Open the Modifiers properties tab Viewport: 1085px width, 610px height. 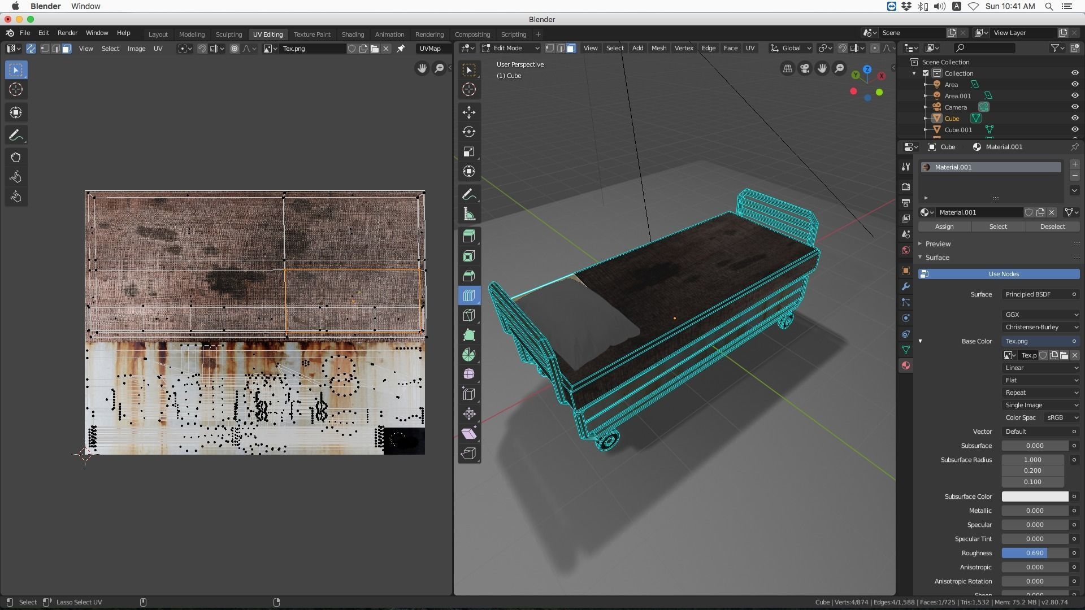906,286
